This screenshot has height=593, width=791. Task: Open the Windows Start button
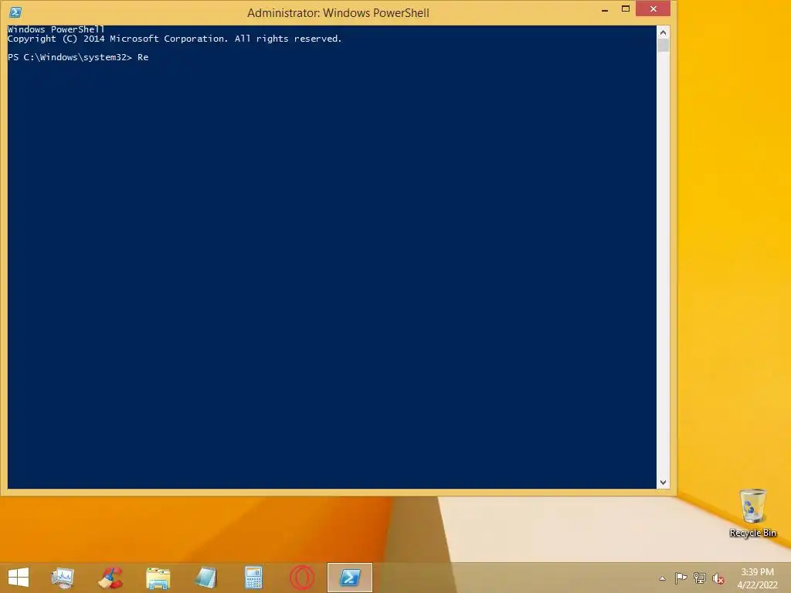(x=19, y=578)
